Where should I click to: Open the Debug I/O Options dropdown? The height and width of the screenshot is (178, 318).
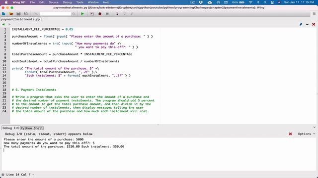coord(306,134)
